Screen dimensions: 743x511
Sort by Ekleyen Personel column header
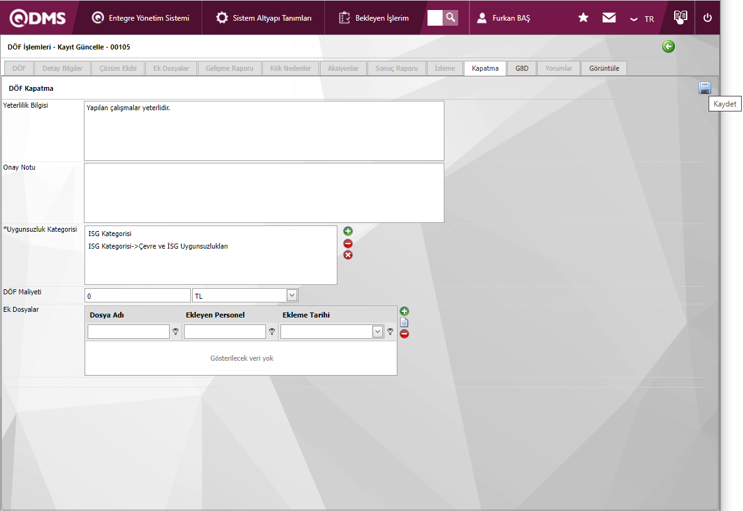(215, 315)
